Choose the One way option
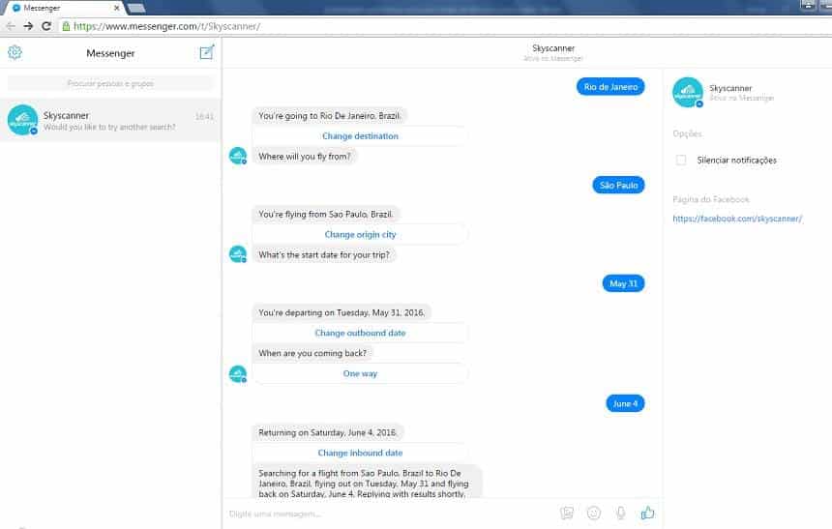Image resolution: width=832 pixels, height=529 pixels. tap(360, 373)
